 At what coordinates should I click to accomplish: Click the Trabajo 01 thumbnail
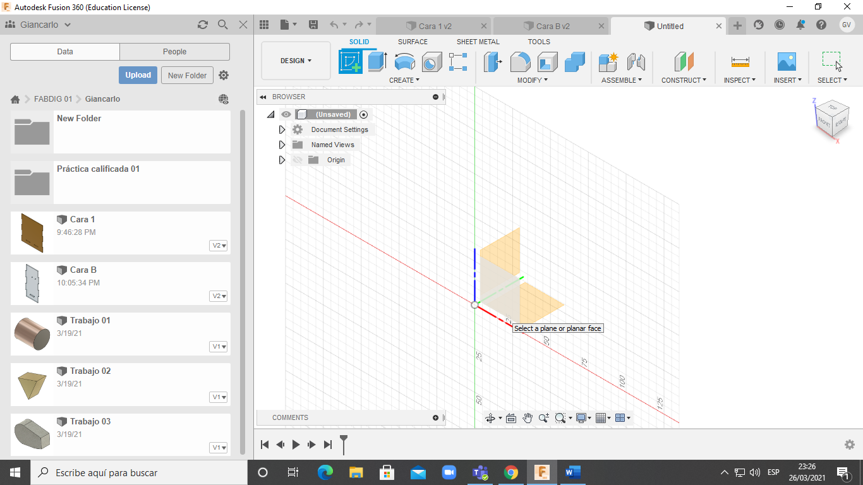tap(32, 334)
